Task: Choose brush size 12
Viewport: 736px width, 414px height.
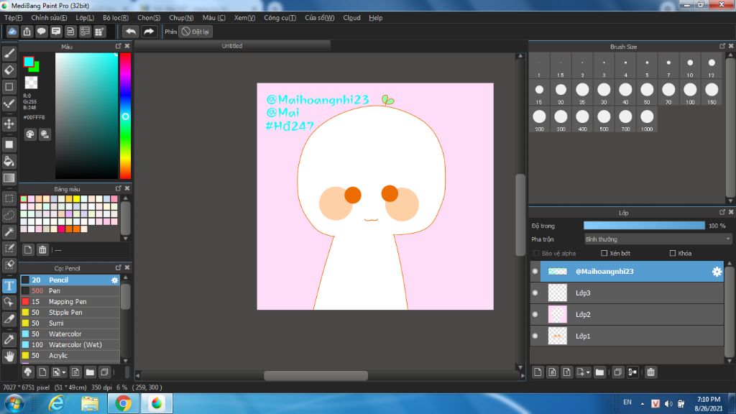Action: click(712, 66)
